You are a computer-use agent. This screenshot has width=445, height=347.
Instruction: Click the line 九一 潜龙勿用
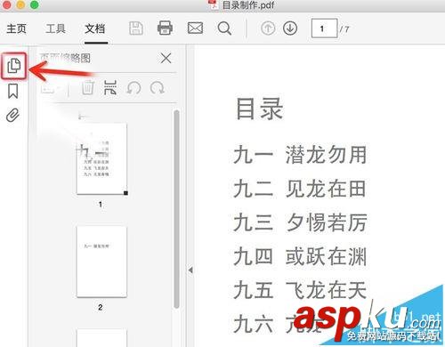coord(300,154)
